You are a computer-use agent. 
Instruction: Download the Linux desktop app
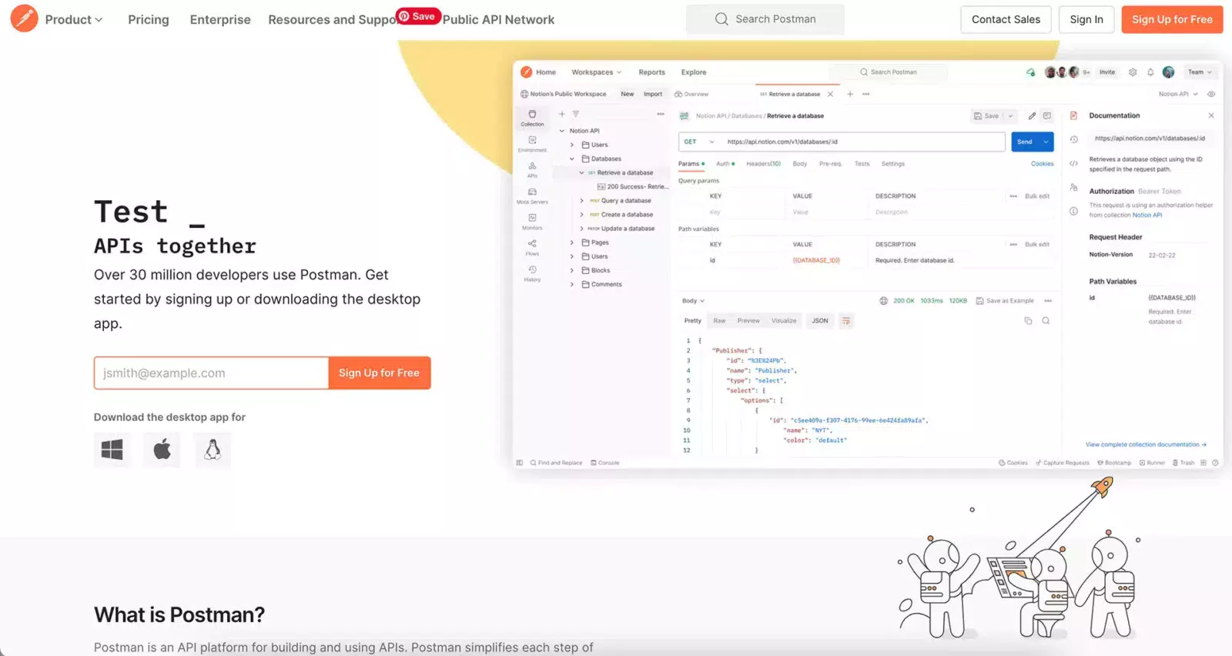[x=213, y=450]
